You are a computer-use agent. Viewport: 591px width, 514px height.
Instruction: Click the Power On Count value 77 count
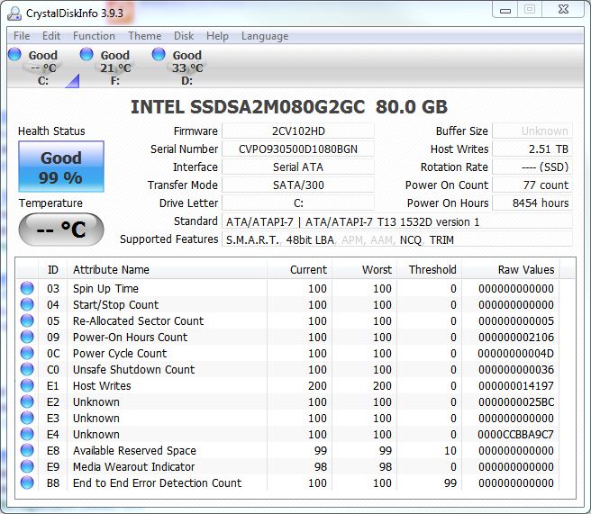[x=532, y=185]
